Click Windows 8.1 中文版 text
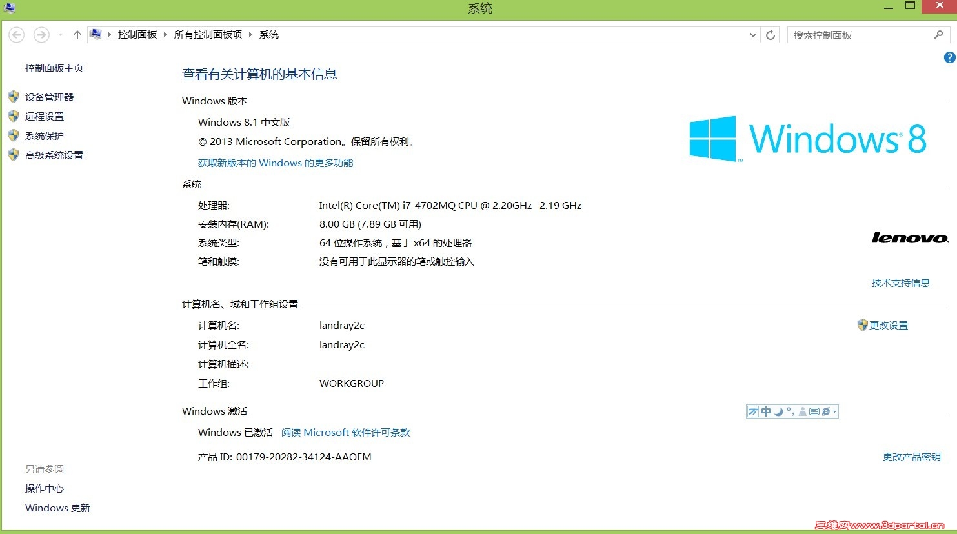The image size is (957, 534). coord(244,122)
